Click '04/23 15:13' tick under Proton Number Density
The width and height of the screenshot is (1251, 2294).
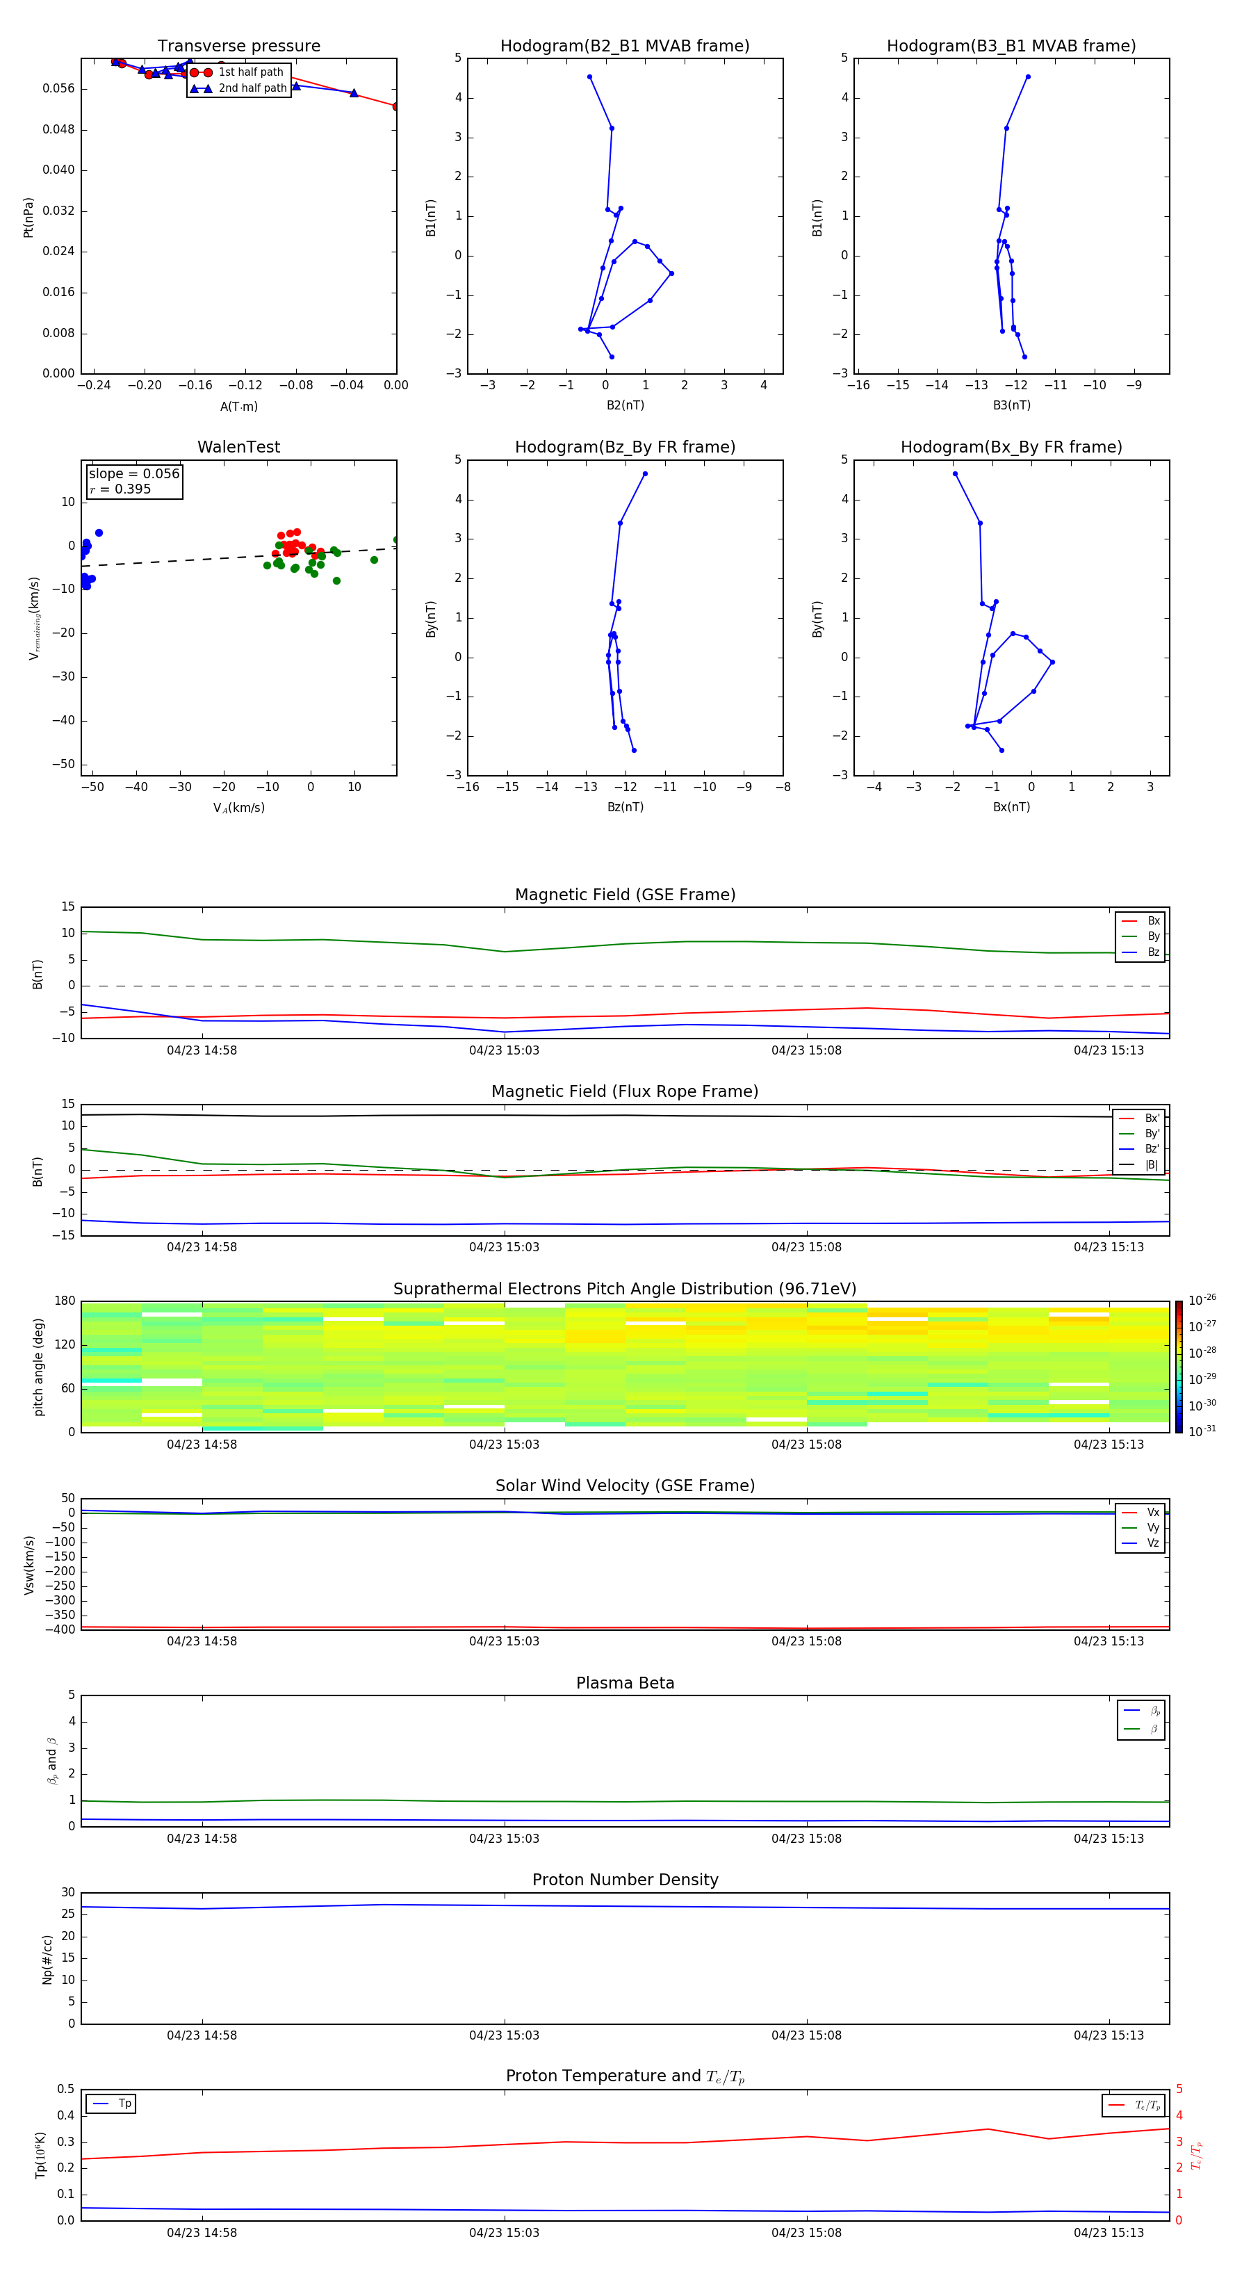tap(1109, 2035)
